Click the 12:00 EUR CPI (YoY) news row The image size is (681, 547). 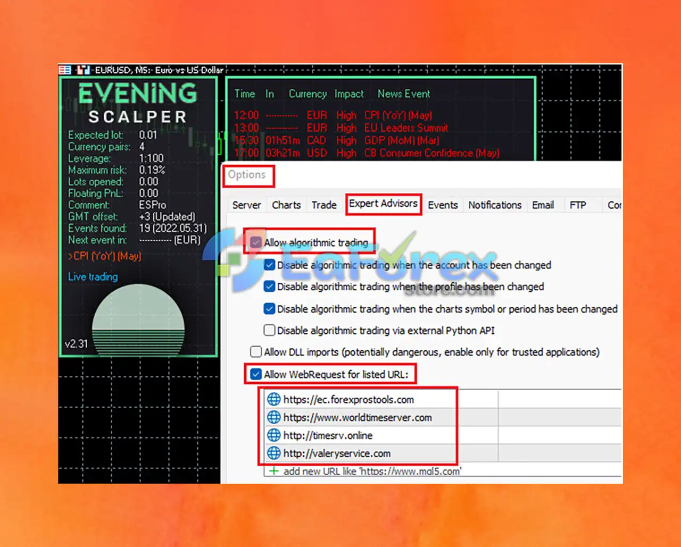(333, 115)
